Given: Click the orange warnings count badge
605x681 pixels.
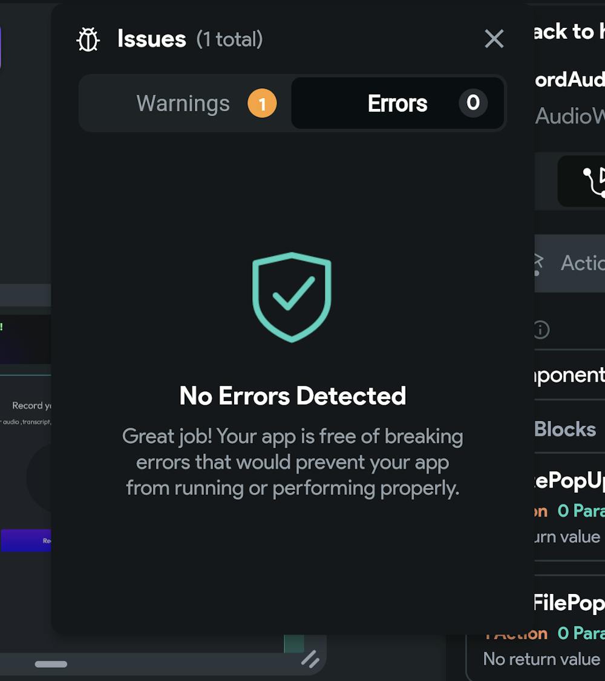Looking at the screenshot, I should point(262,104).
